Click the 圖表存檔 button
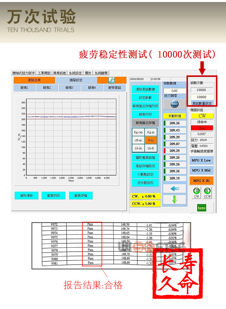226x309 pixels. point(81,195)
